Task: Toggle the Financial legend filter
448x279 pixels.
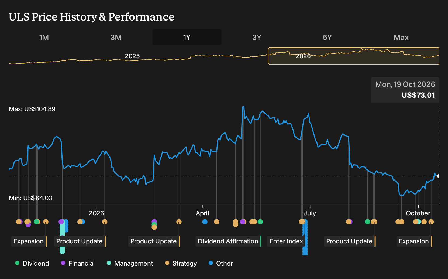Action: pos(78,263)
